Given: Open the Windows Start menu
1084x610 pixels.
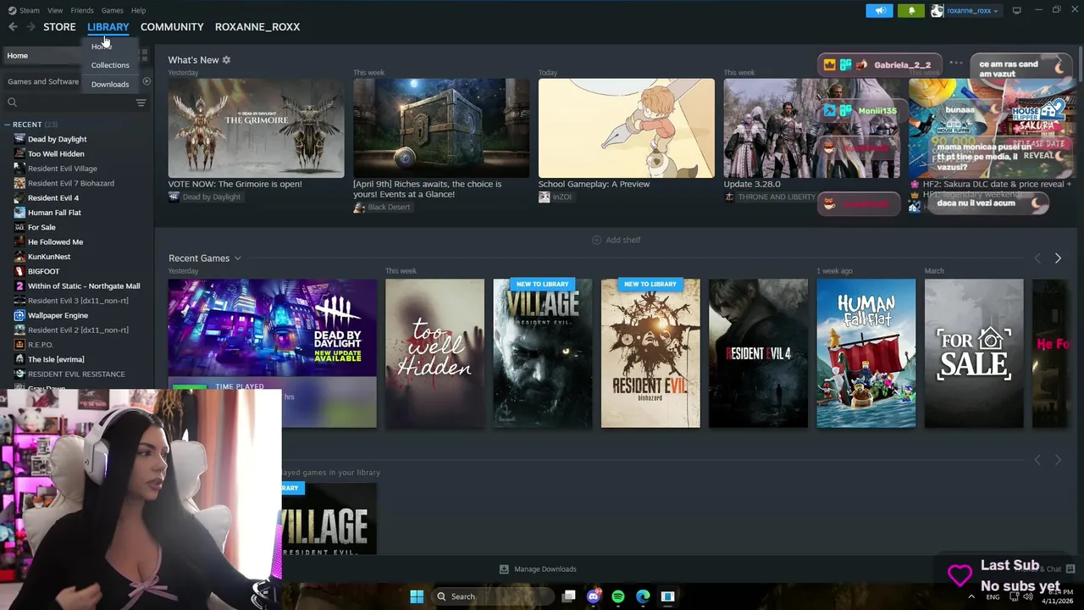Looking at the screenshot, I should [x=417, y=596].
